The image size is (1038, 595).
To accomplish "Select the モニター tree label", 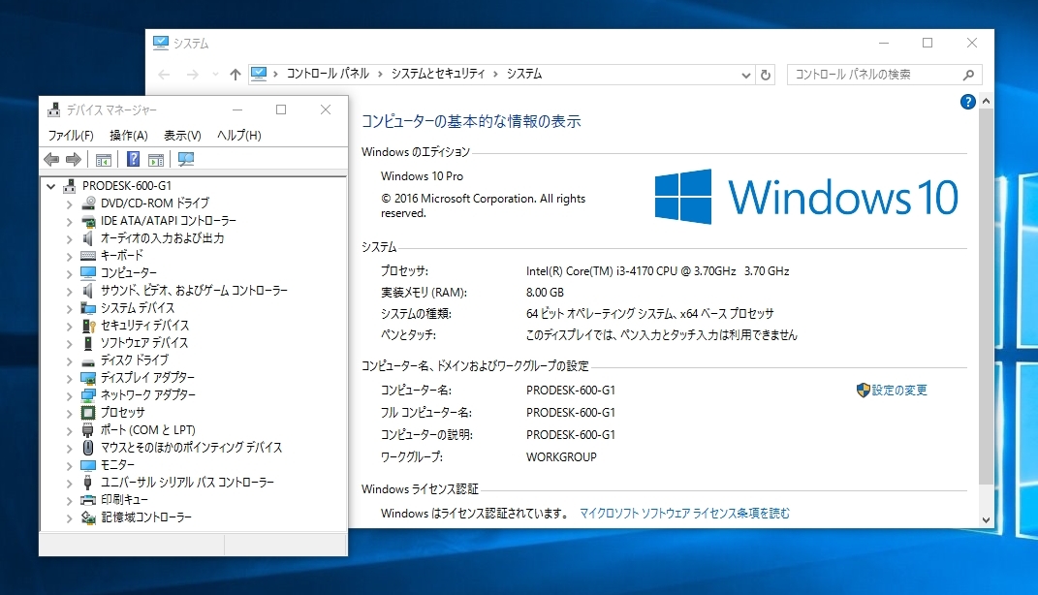I will click(117, 464).
